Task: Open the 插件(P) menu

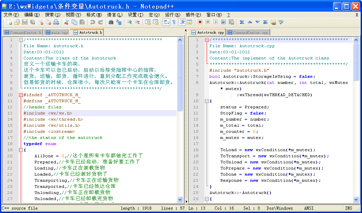Action: click(193, 15)
